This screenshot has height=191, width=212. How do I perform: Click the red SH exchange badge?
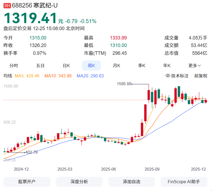(7, 6)
